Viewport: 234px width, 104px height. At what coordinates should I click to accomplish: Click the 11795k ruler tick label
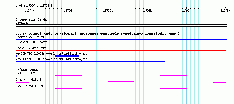(108, 11)
